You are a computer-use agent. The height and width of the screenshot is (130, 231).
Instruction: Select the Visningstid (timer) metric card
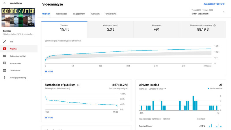[111, 29]
